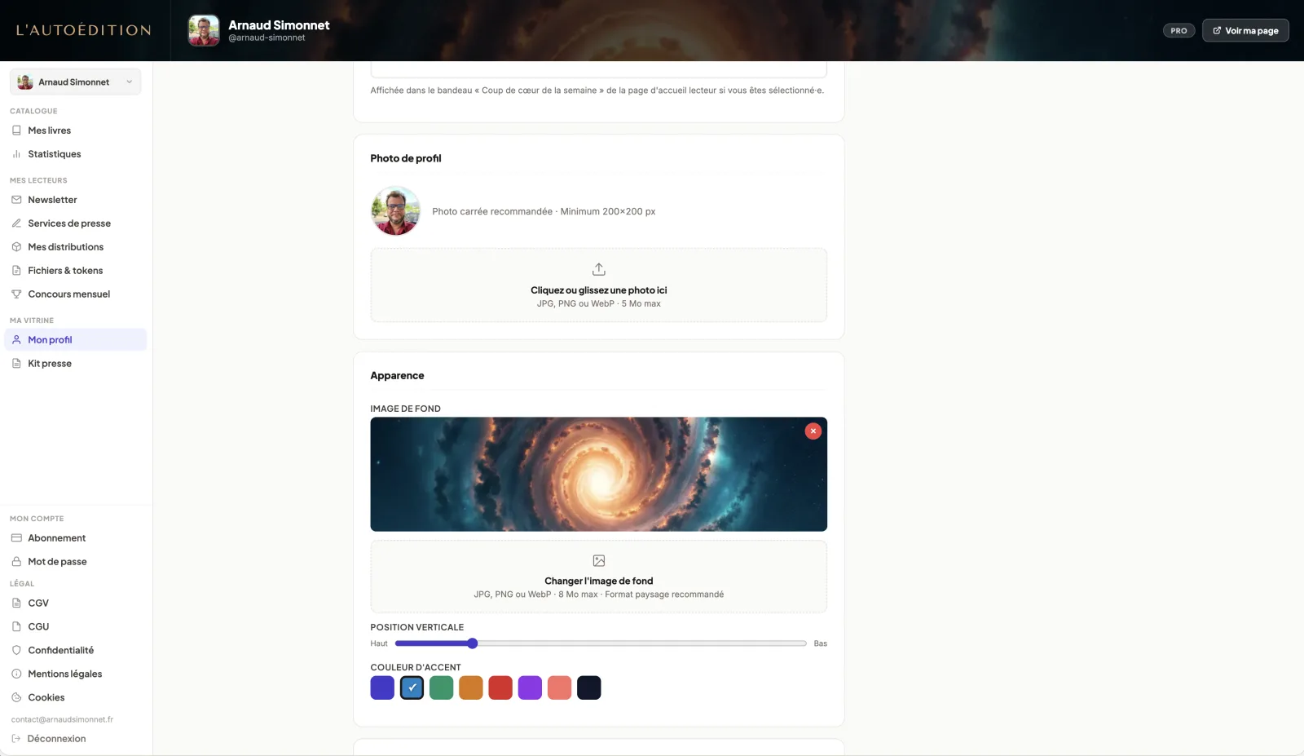This screenshot has width=1304, height=756.
Task: Click the Newsletter envelope icon
Action: 16,200
